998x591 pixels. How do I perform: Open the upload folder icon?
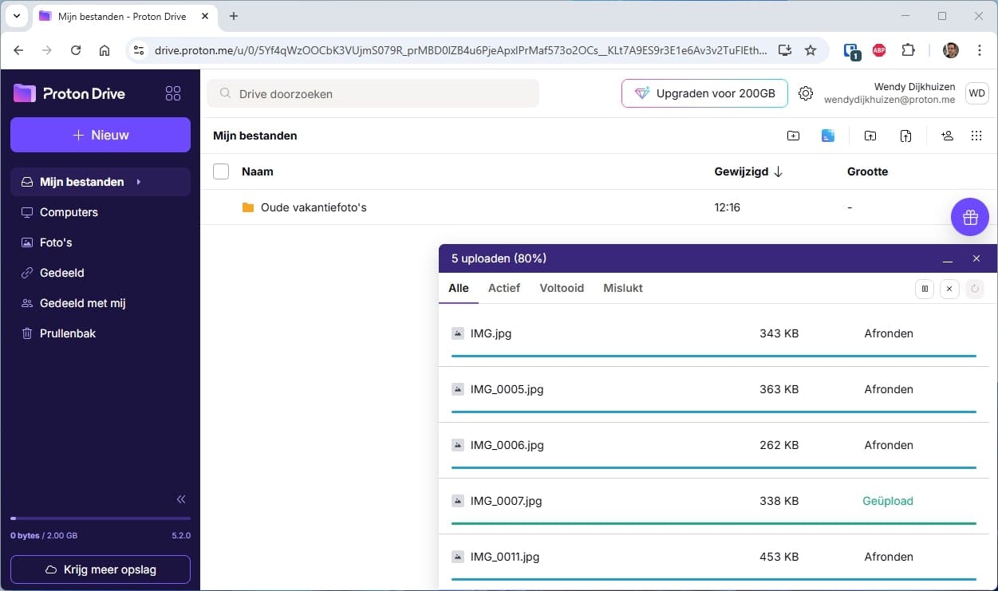coord(870,136)
